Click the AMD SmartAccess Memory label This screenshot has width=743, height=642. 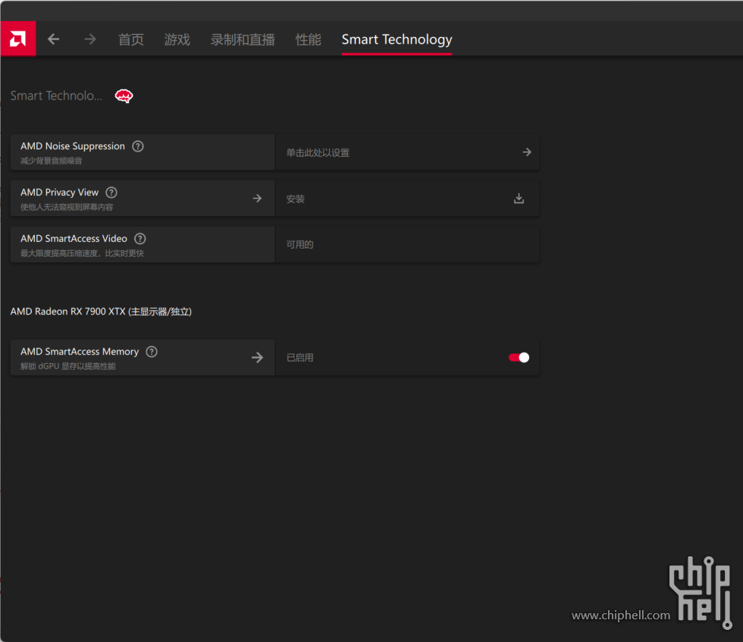point(80,352)
